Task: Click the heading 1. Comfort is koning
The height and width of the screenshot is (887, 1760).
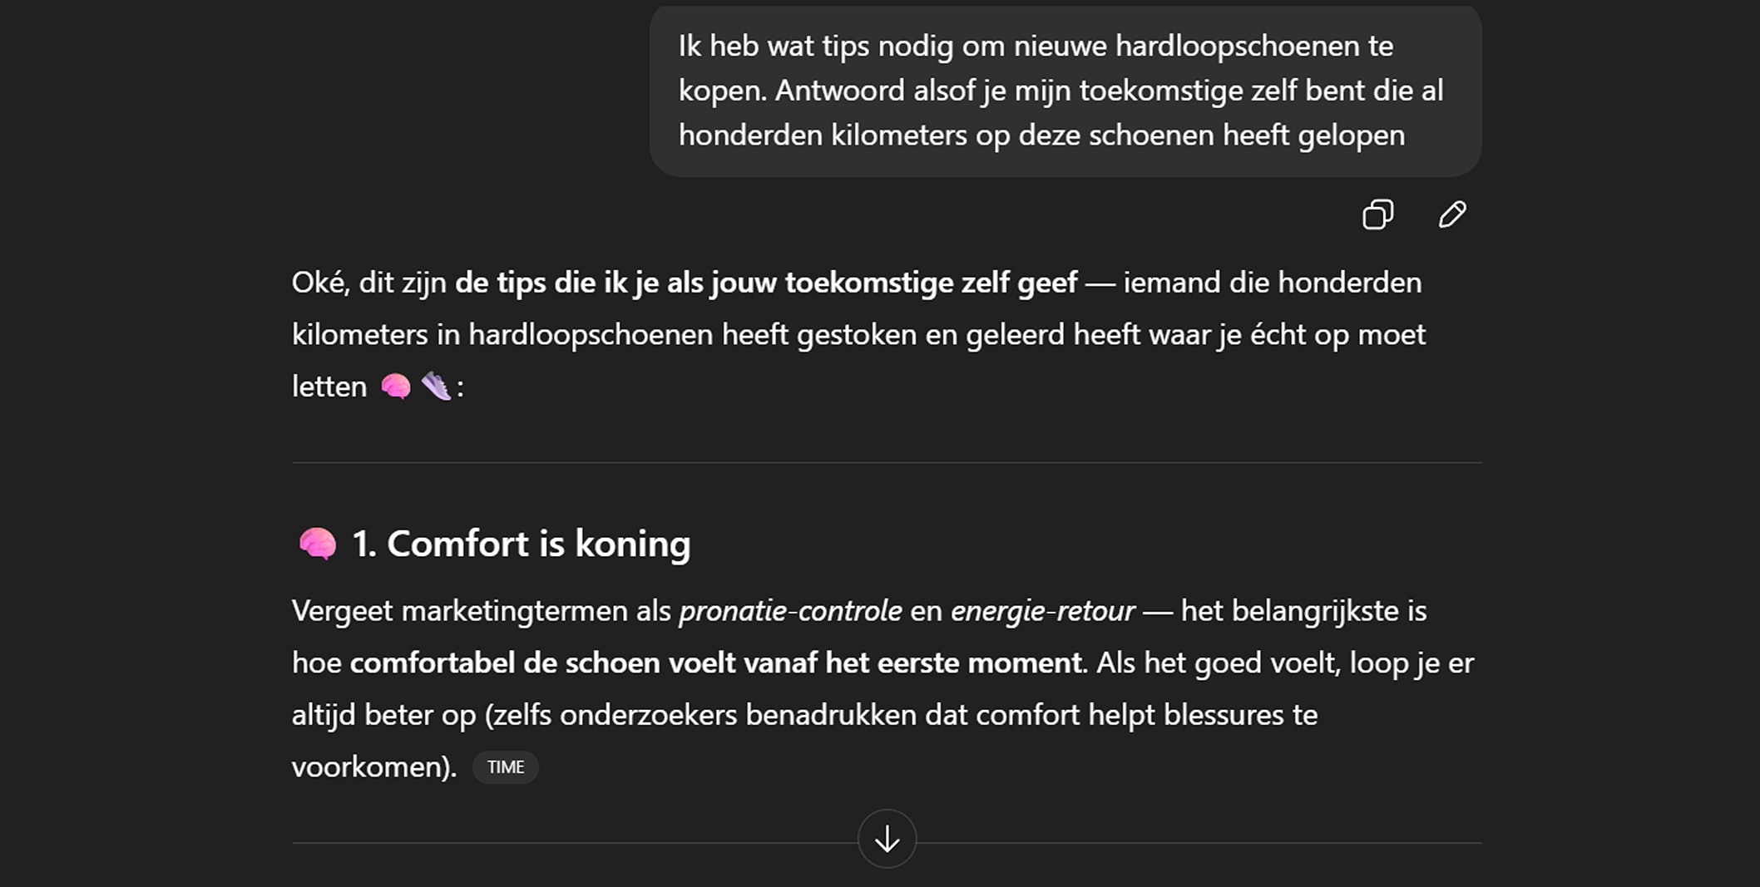Action: pos(521,544)
